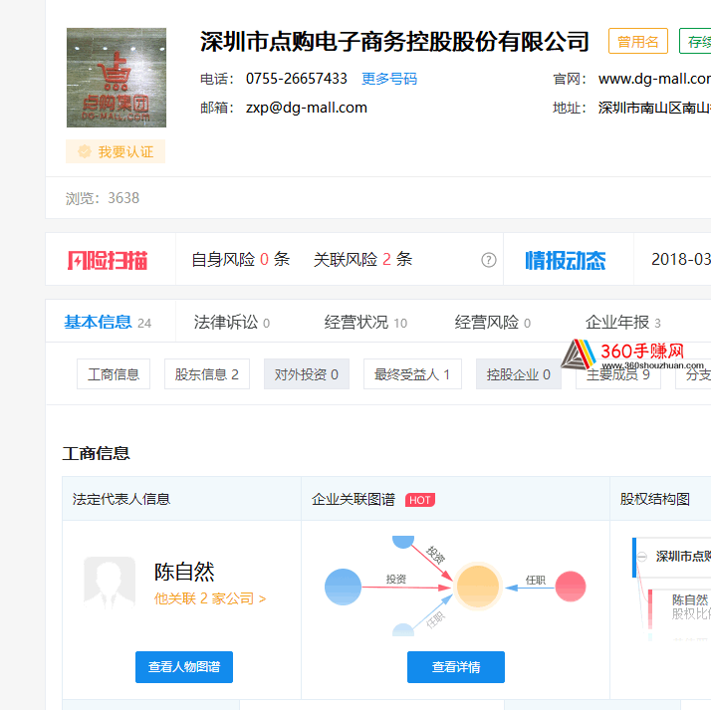
Task: Click the top blue half-circle node
Action: (x=403, y=542)
